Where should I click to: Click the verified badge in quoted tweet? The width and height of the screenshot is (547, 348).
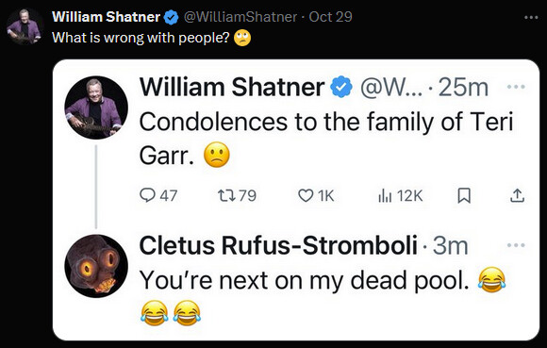click(341, 87)
